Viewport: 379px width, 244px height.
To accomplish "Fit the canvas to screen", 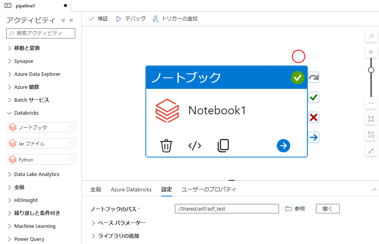I will 371,119.
